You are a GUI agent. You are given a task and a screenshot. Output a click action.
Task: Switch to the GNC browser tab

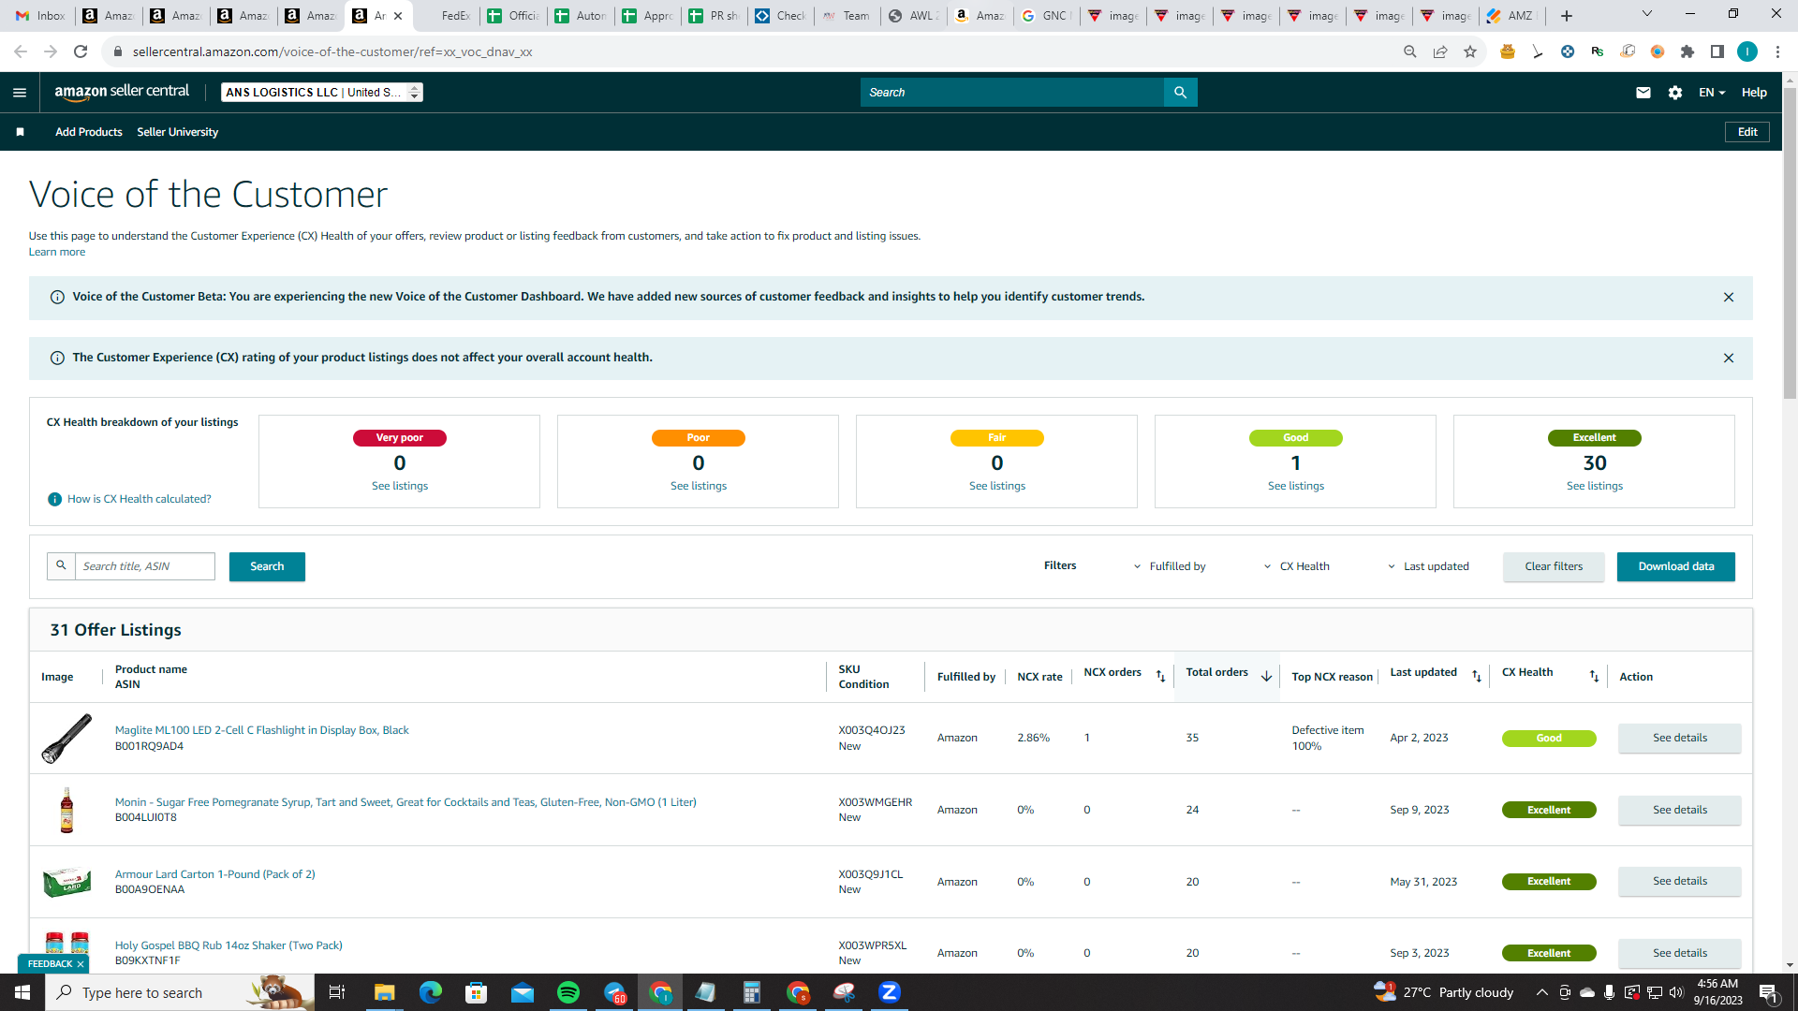(x=1045, y=16)
